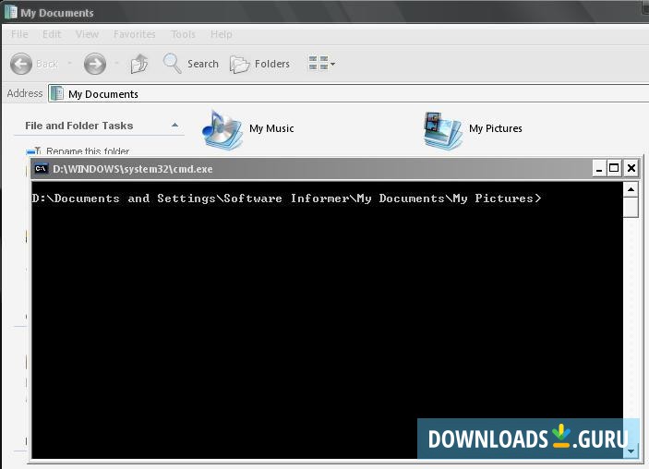
Task: Minimize the cmd.exe window
Action: 599,168
